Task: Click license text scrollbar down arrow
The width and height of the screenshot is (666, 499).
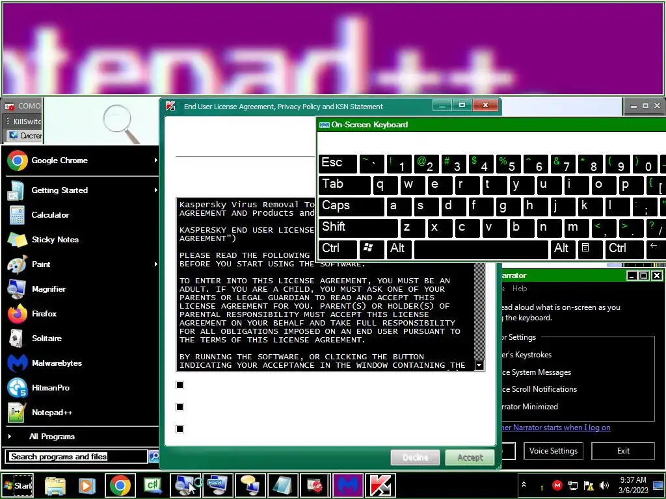Action: coord(479,365)
